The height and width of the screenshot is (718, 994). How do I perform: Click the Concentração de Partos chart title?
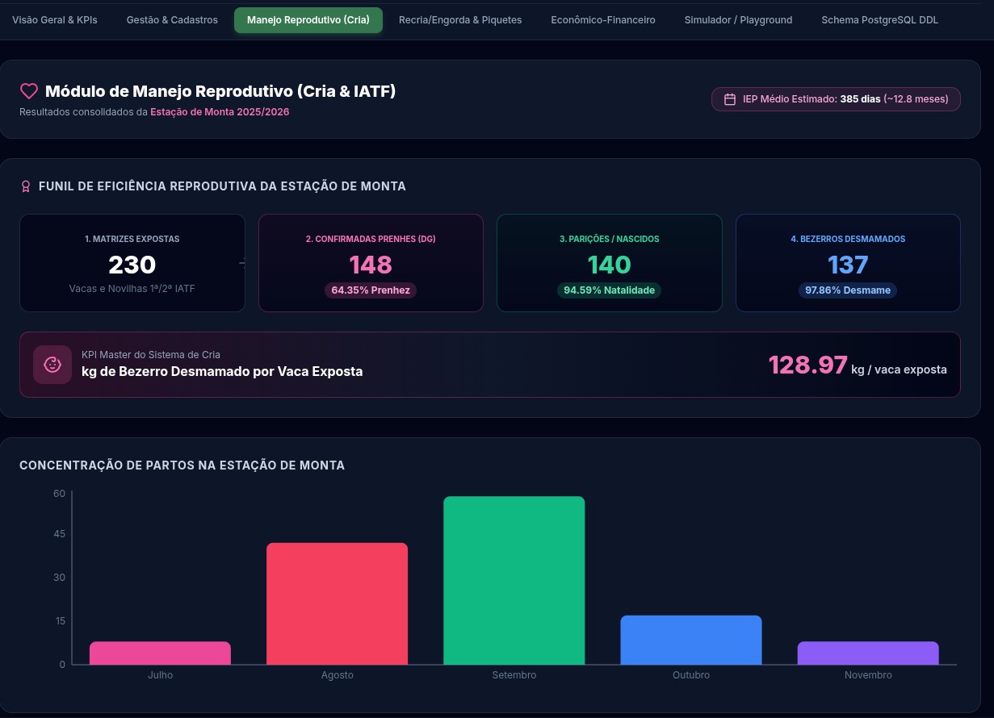pyautogui.click(x=182, y=465)
